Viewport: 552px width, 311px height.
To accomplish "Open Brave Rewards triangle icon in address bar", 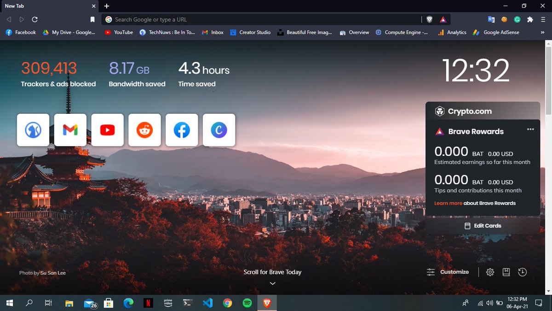I will [443, 19].
